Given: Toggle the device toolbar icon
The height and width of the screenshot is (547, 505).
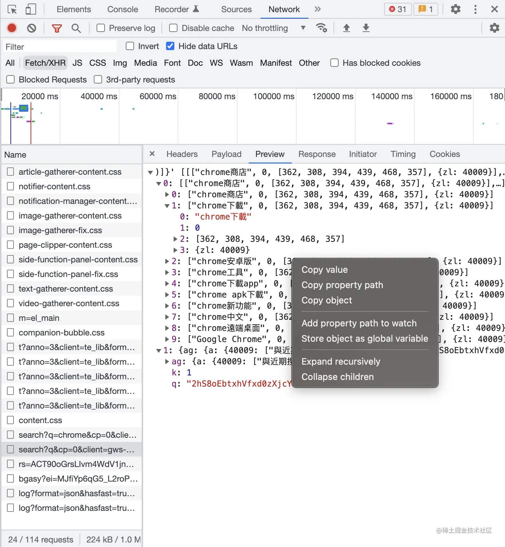Looking at the screenshot, I should pyautogui.click(x=31, y=9).
